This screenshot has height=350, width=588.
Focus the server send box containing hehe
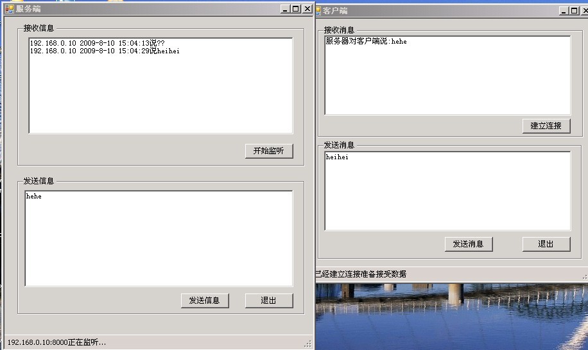pos(159,239)
